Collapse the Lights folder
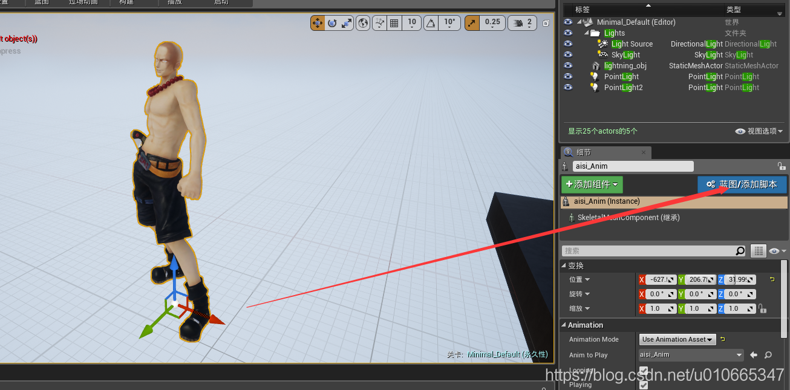790x390 pixels. pos(587,33)
